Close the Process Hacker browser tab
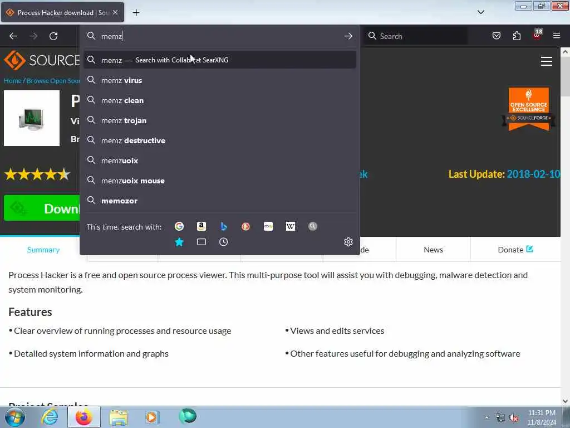The height and width of the screenshot is (428, 570). point(115,12)
